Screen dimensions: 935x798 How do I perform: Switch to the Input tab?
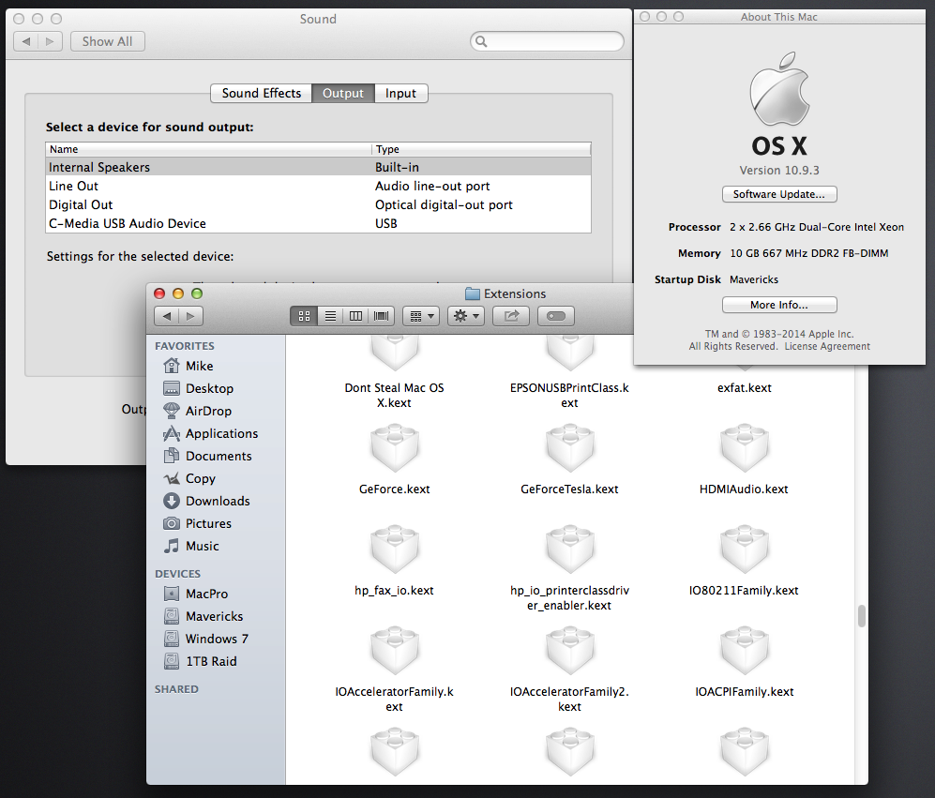400,93
